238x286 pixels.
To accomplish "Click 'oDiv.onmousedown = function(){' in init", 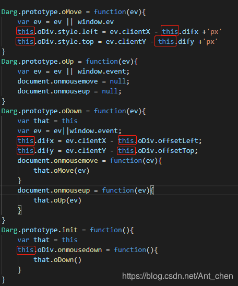I will [x=98, y=250].
